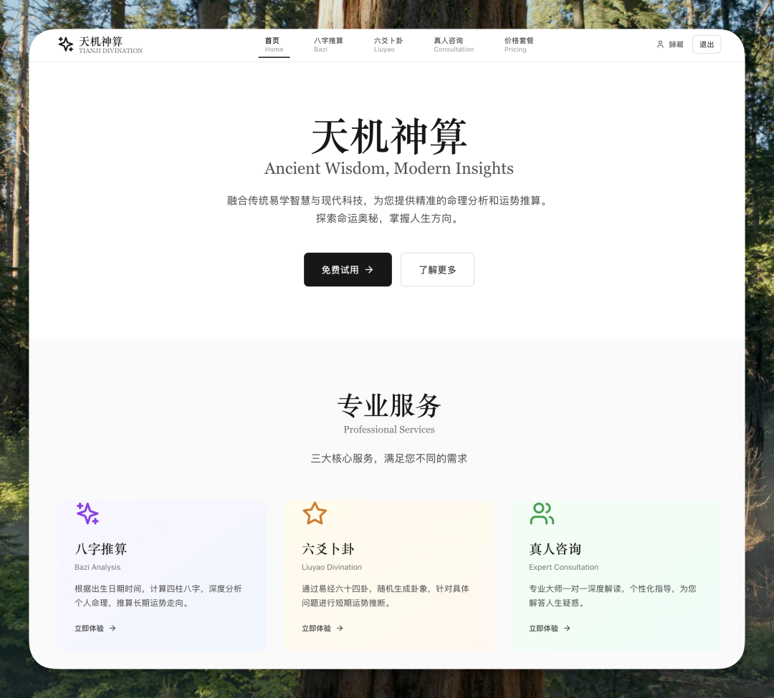Viewport: 774px width, 698px height.
Task: Click the 三大核心服务 description line
Action: click(x=389, y=458)
